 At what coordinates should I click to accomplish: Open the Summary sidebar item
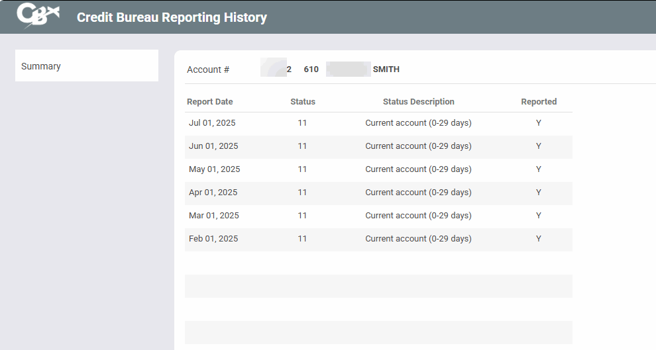pyautogui.click(x=41, y=66)
